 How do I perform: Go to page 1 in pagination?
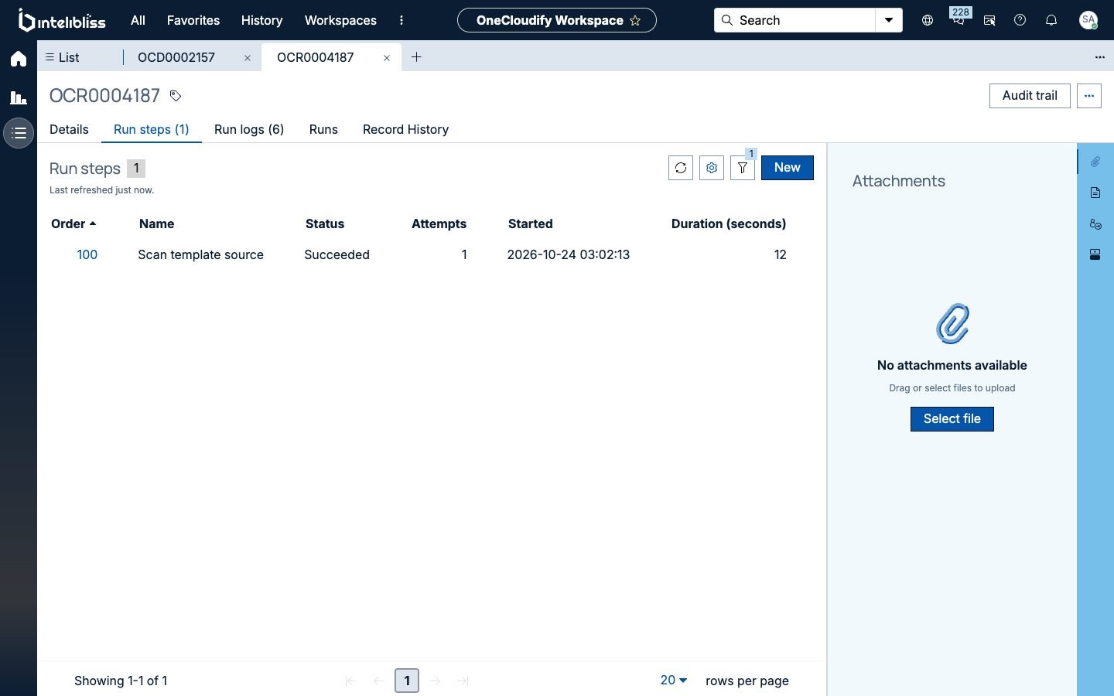(x=407, y=681)
